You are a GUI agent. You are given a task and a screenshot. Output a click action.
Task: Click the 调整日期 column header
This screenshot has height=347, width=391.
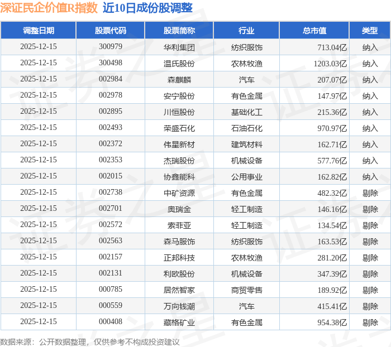tap(39, 31)
